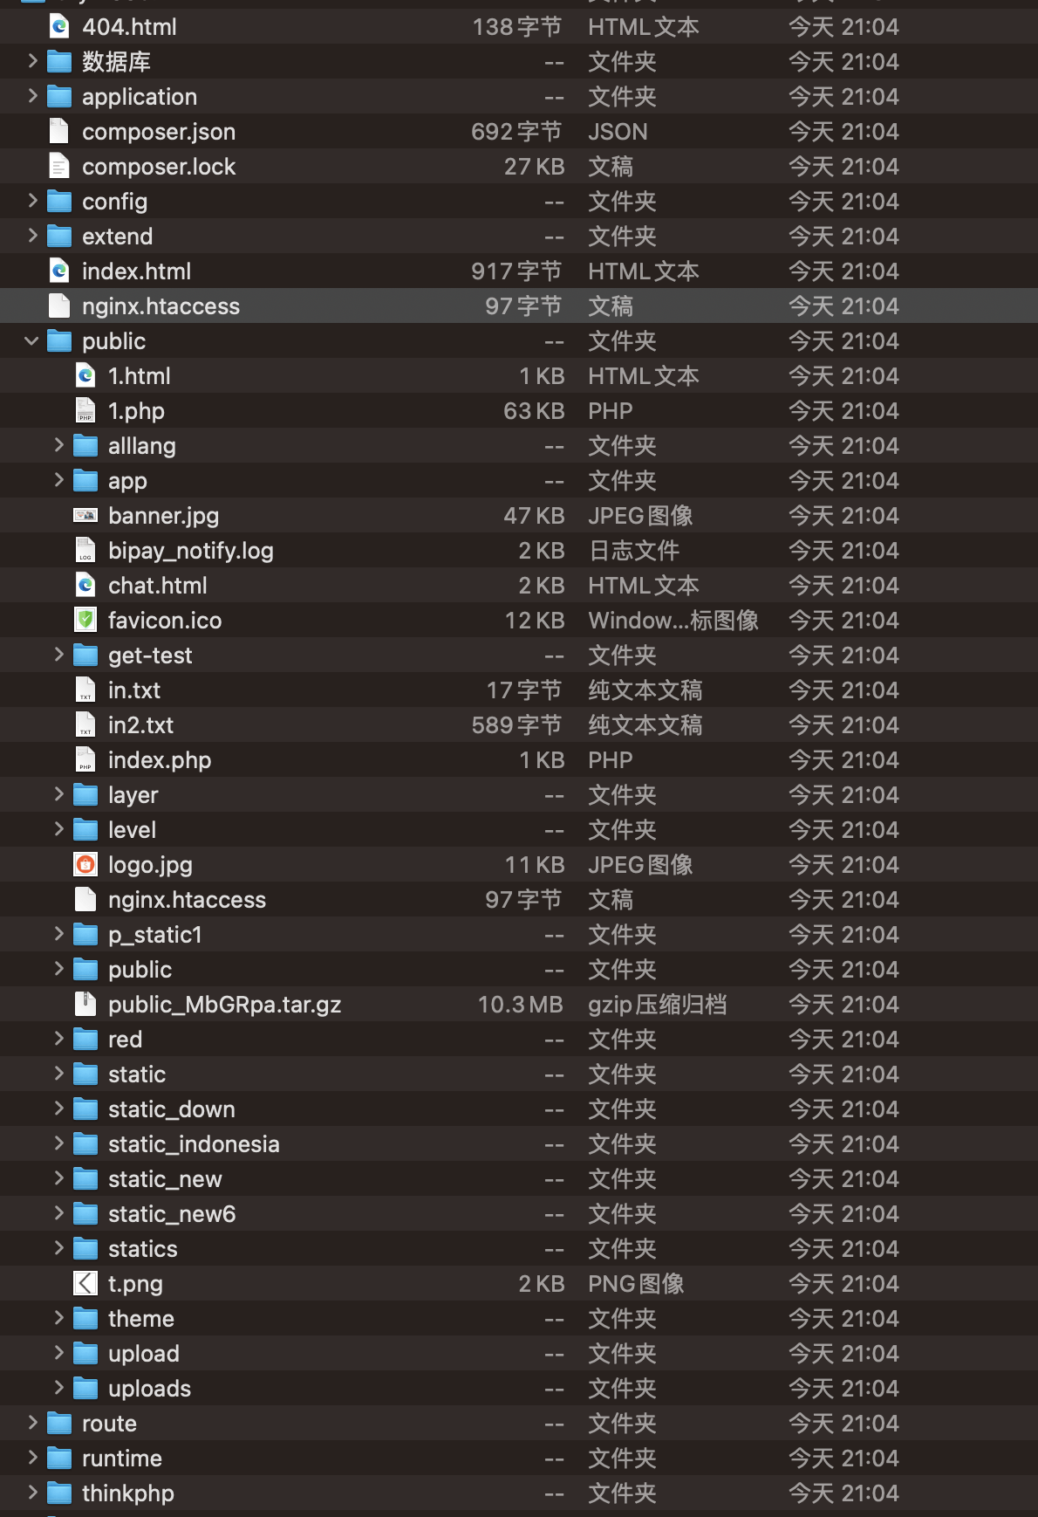The image size is (1038, 1517).
Task: Collapse the top-level public folder
Action: tap(32, 341)
